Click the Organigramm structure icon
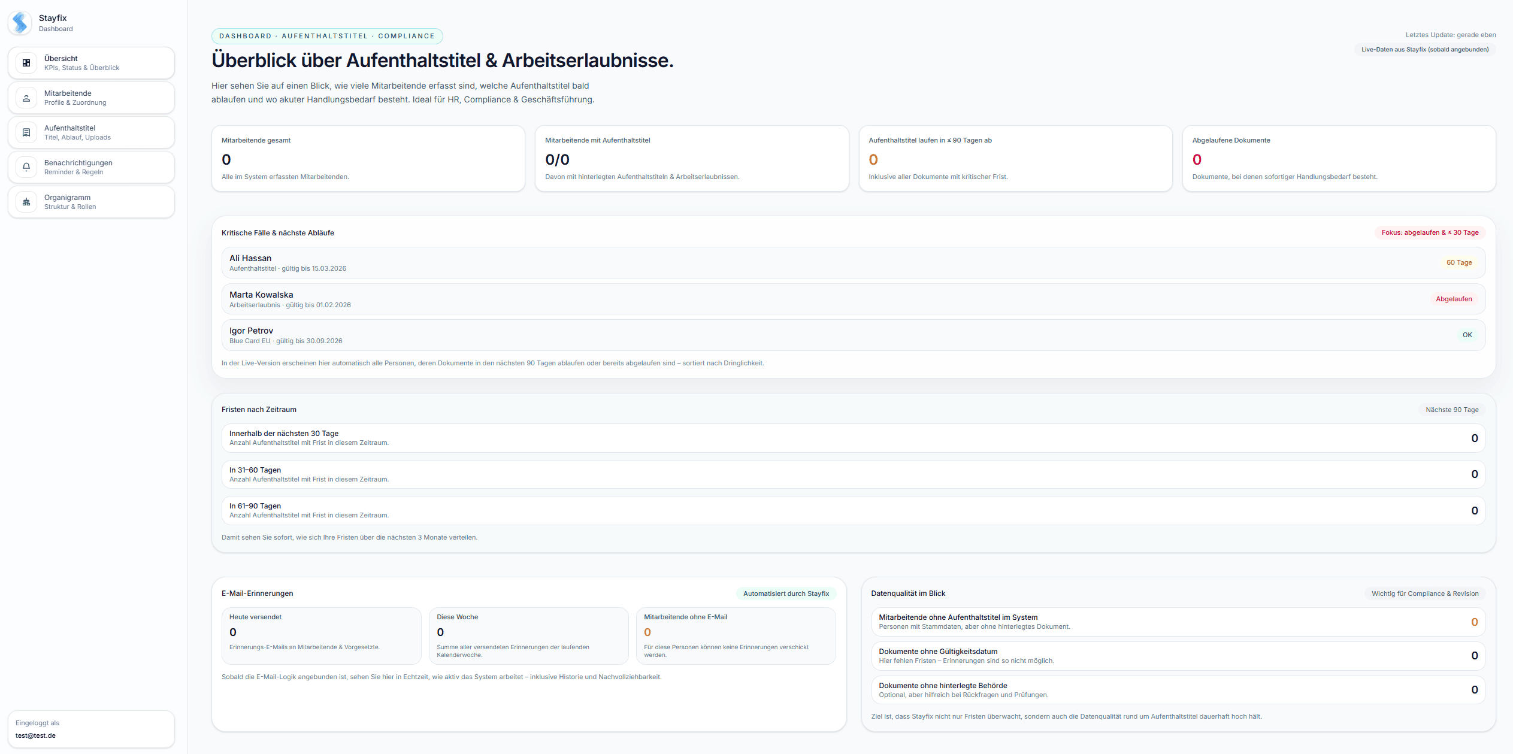The height and width of the screenshot is (754, 1513). (x=26, y=202)
